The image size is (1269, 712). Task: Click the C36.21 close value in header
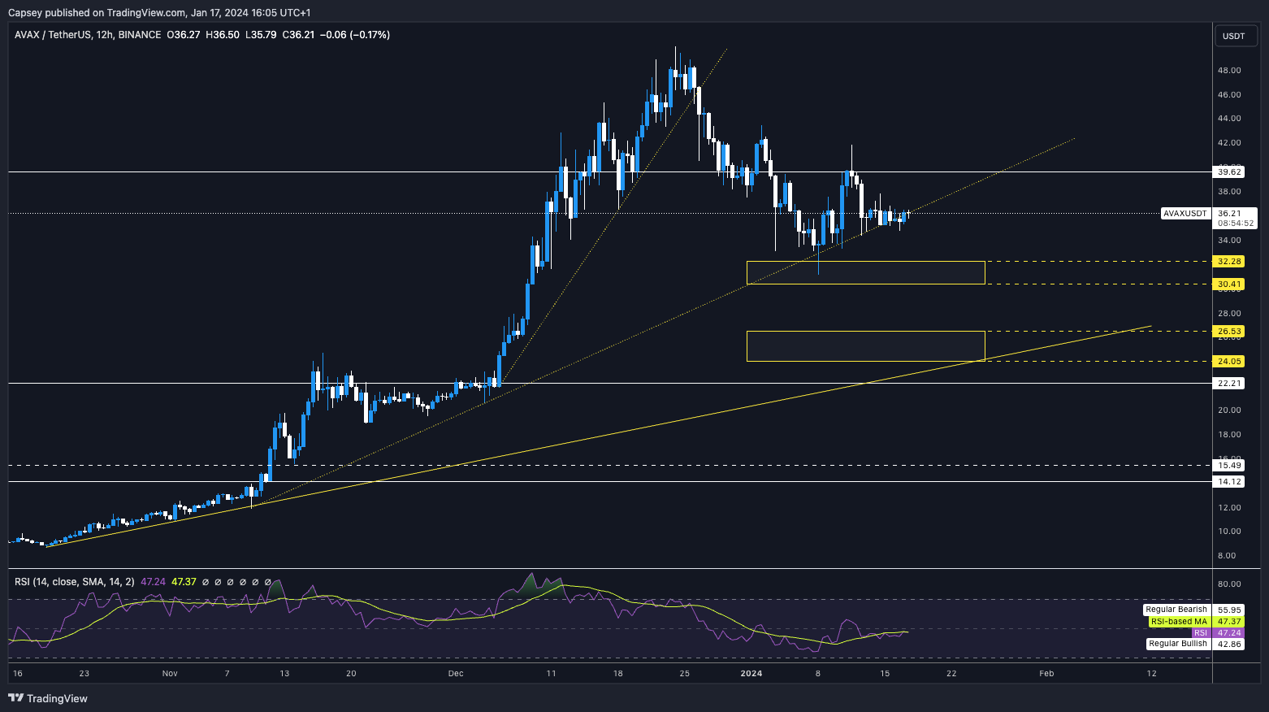click(x=298, y=35)
